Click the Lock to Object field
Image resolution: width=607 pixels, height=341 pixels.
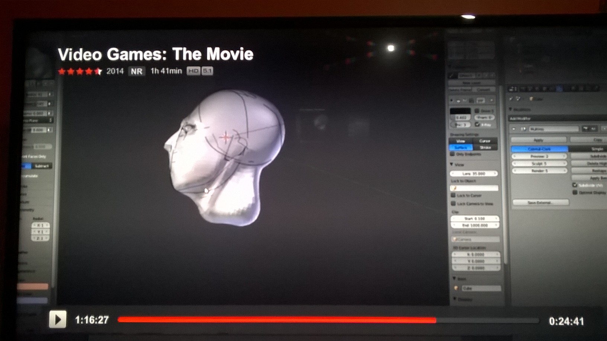tap(474, 188)
